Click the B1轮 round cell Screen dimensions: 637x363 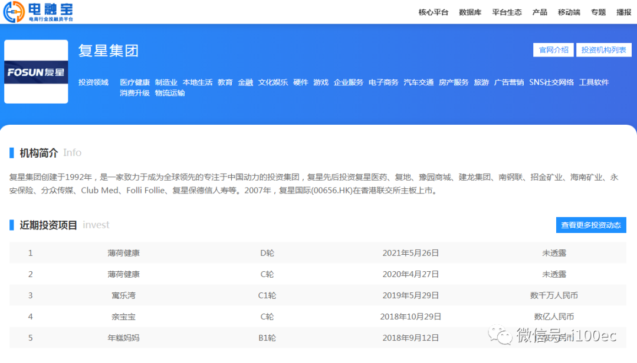[267, 338]
